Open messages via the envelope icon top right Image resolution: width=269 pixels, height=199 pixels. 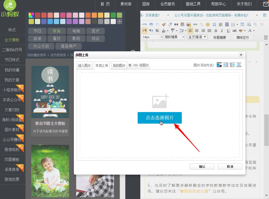click(x=266, y=4)
